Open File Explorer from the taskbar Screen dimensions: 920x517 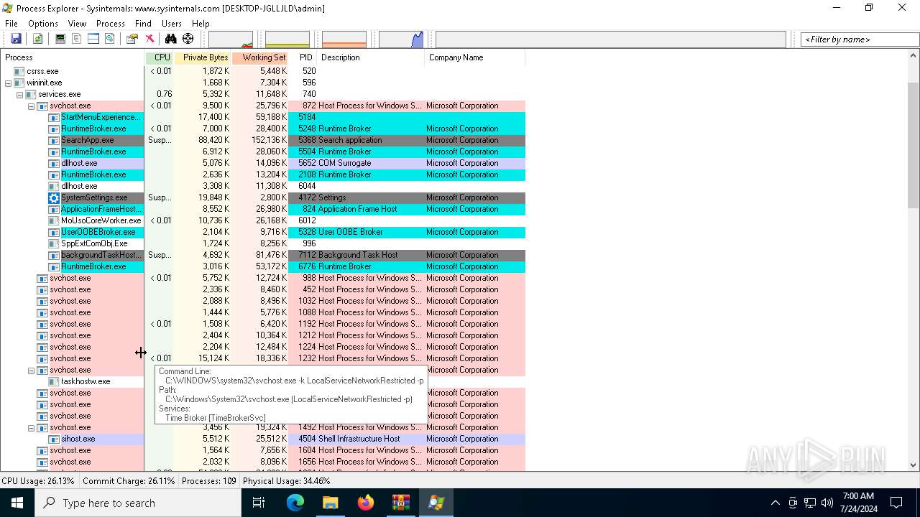(x=330, y=503)
